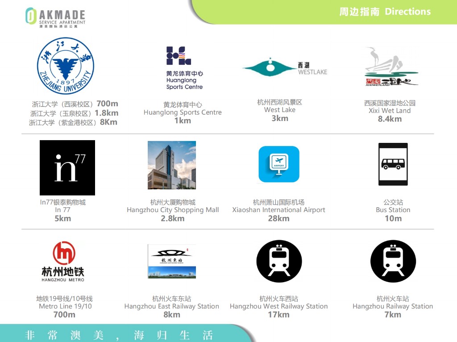Click train icon above Hangzhou West Railway Station
This screenshot has height=342, width=457.
click(x=279, y=261)
